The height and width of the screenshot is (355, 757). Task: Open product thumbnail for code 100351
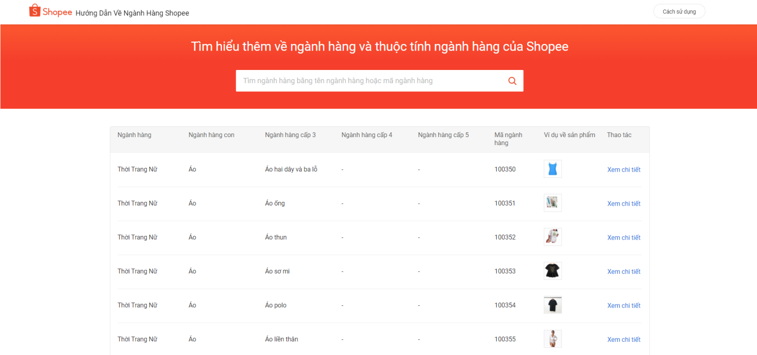pyautogui.click(x=553, y=203)
